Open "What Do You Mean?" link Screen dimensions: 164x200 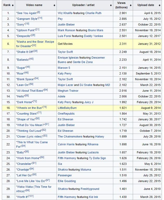[30, 125]
